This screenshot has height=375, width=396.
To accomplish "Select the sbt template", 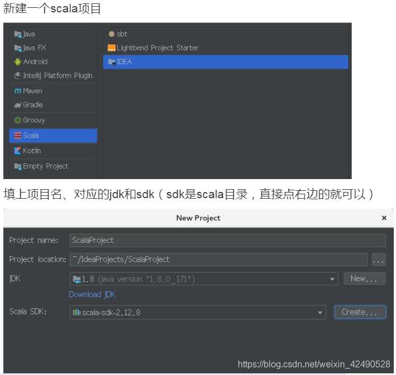I will [225, 34].
